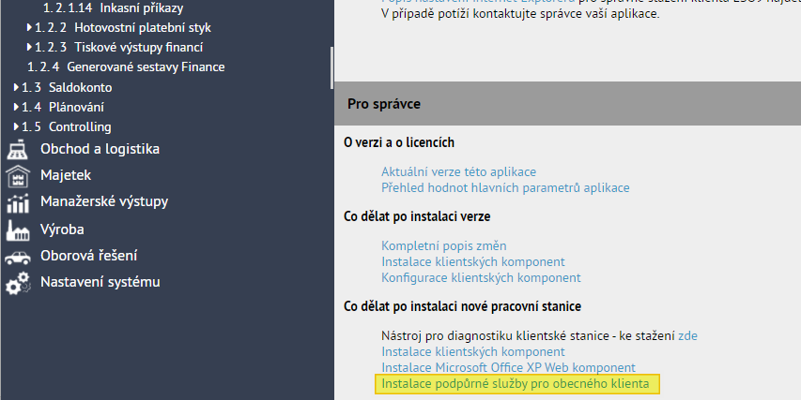Open Instalace klientských komponent under Co dělat po instalaci verze

pos(473,261)
